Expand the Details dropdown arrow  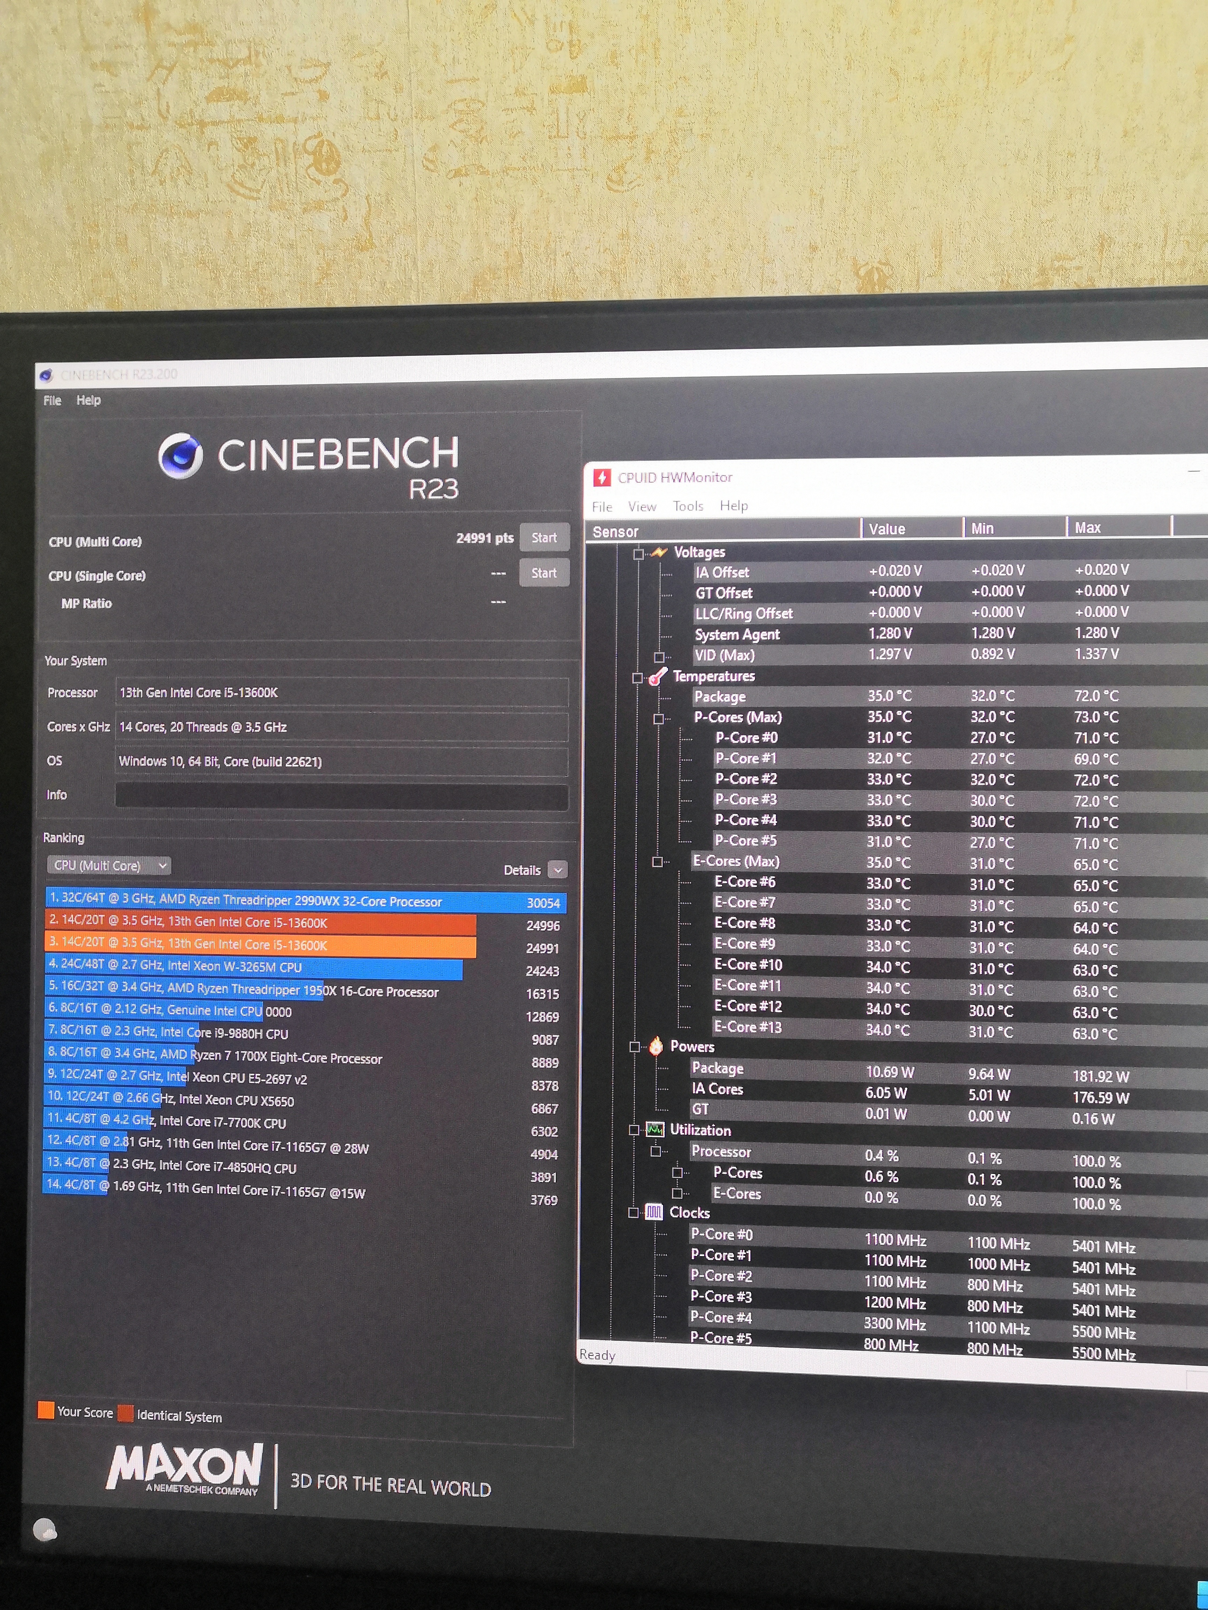557,870
